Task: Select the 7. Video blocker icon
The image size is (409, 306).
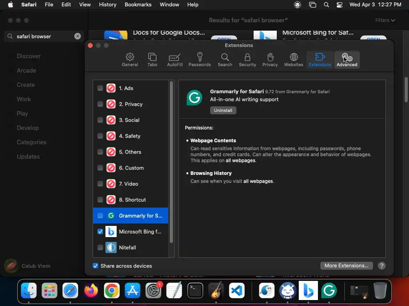Action: tap(111, 184)
